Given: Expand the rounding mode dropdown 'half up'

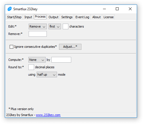Looking at the screenshot, I should (47, 75).
